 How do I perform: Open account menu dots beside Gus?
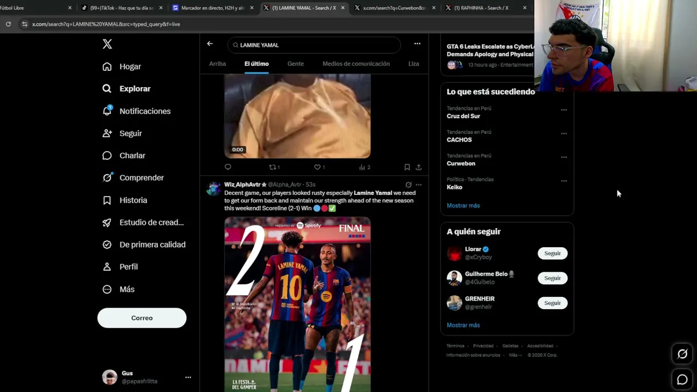pos(188,377)
